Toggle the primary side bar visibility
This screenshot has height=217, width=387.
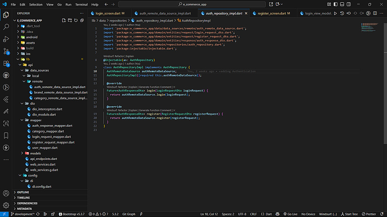click(336, 4)
